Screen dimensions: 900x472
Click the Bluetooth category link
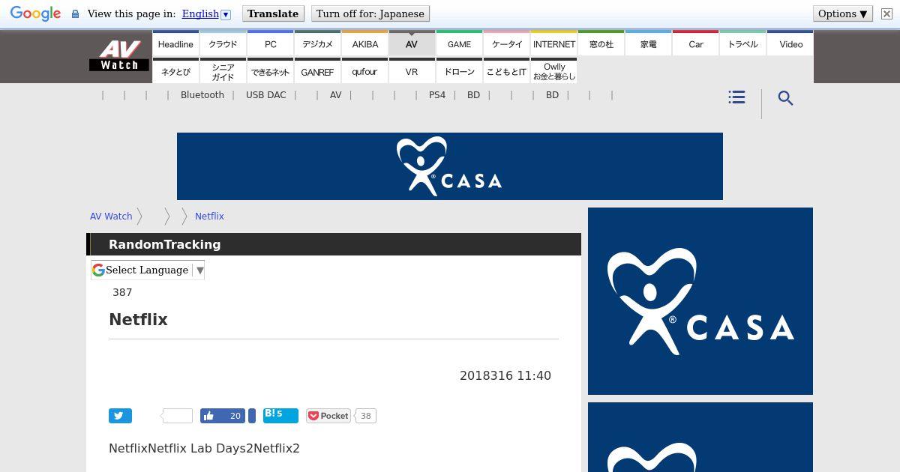pyautogui.click(x=202, y=95)
